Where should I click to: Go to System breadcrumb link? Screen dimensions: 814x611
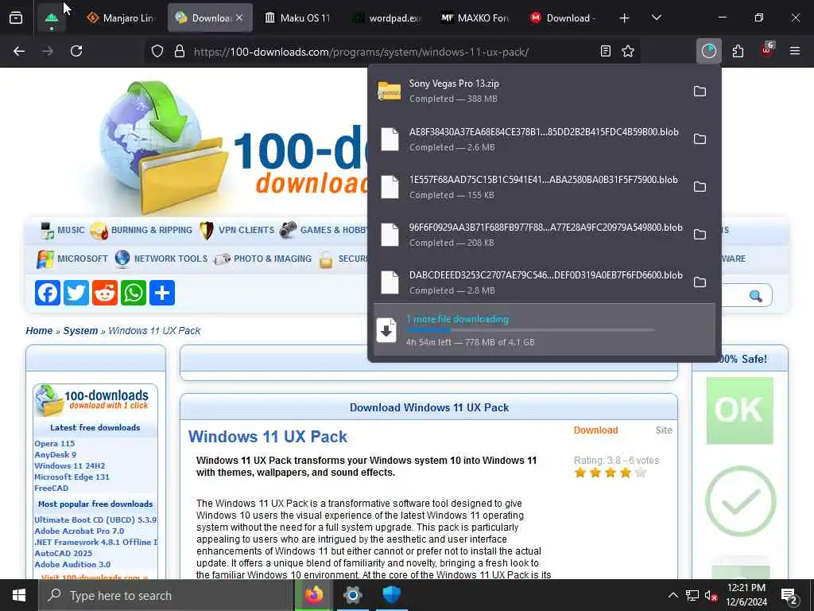[x=80, y=331]
